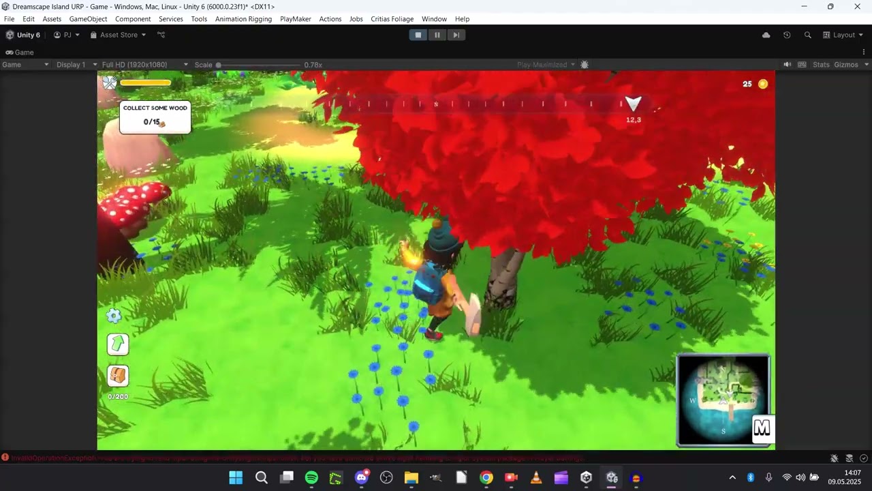872x491 pixels.
Task: Open Unity Hub from the taskbar
Action: click(x=587, y=477)
